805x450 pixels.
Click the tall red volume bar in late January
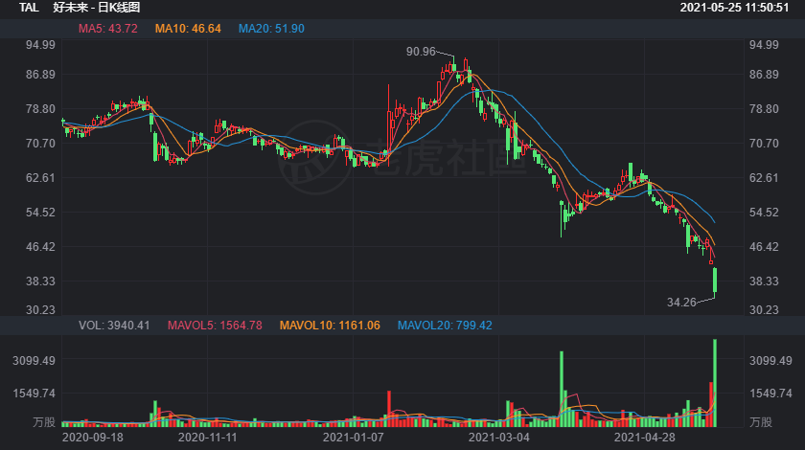point(389,409)
